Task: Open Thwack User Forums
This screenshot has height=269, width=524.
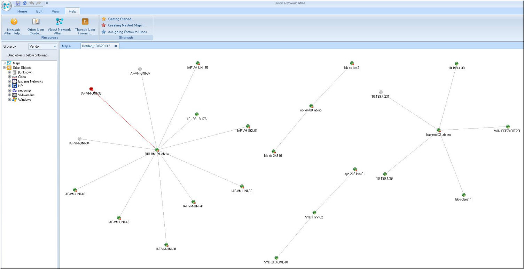Action: point(85,26)
